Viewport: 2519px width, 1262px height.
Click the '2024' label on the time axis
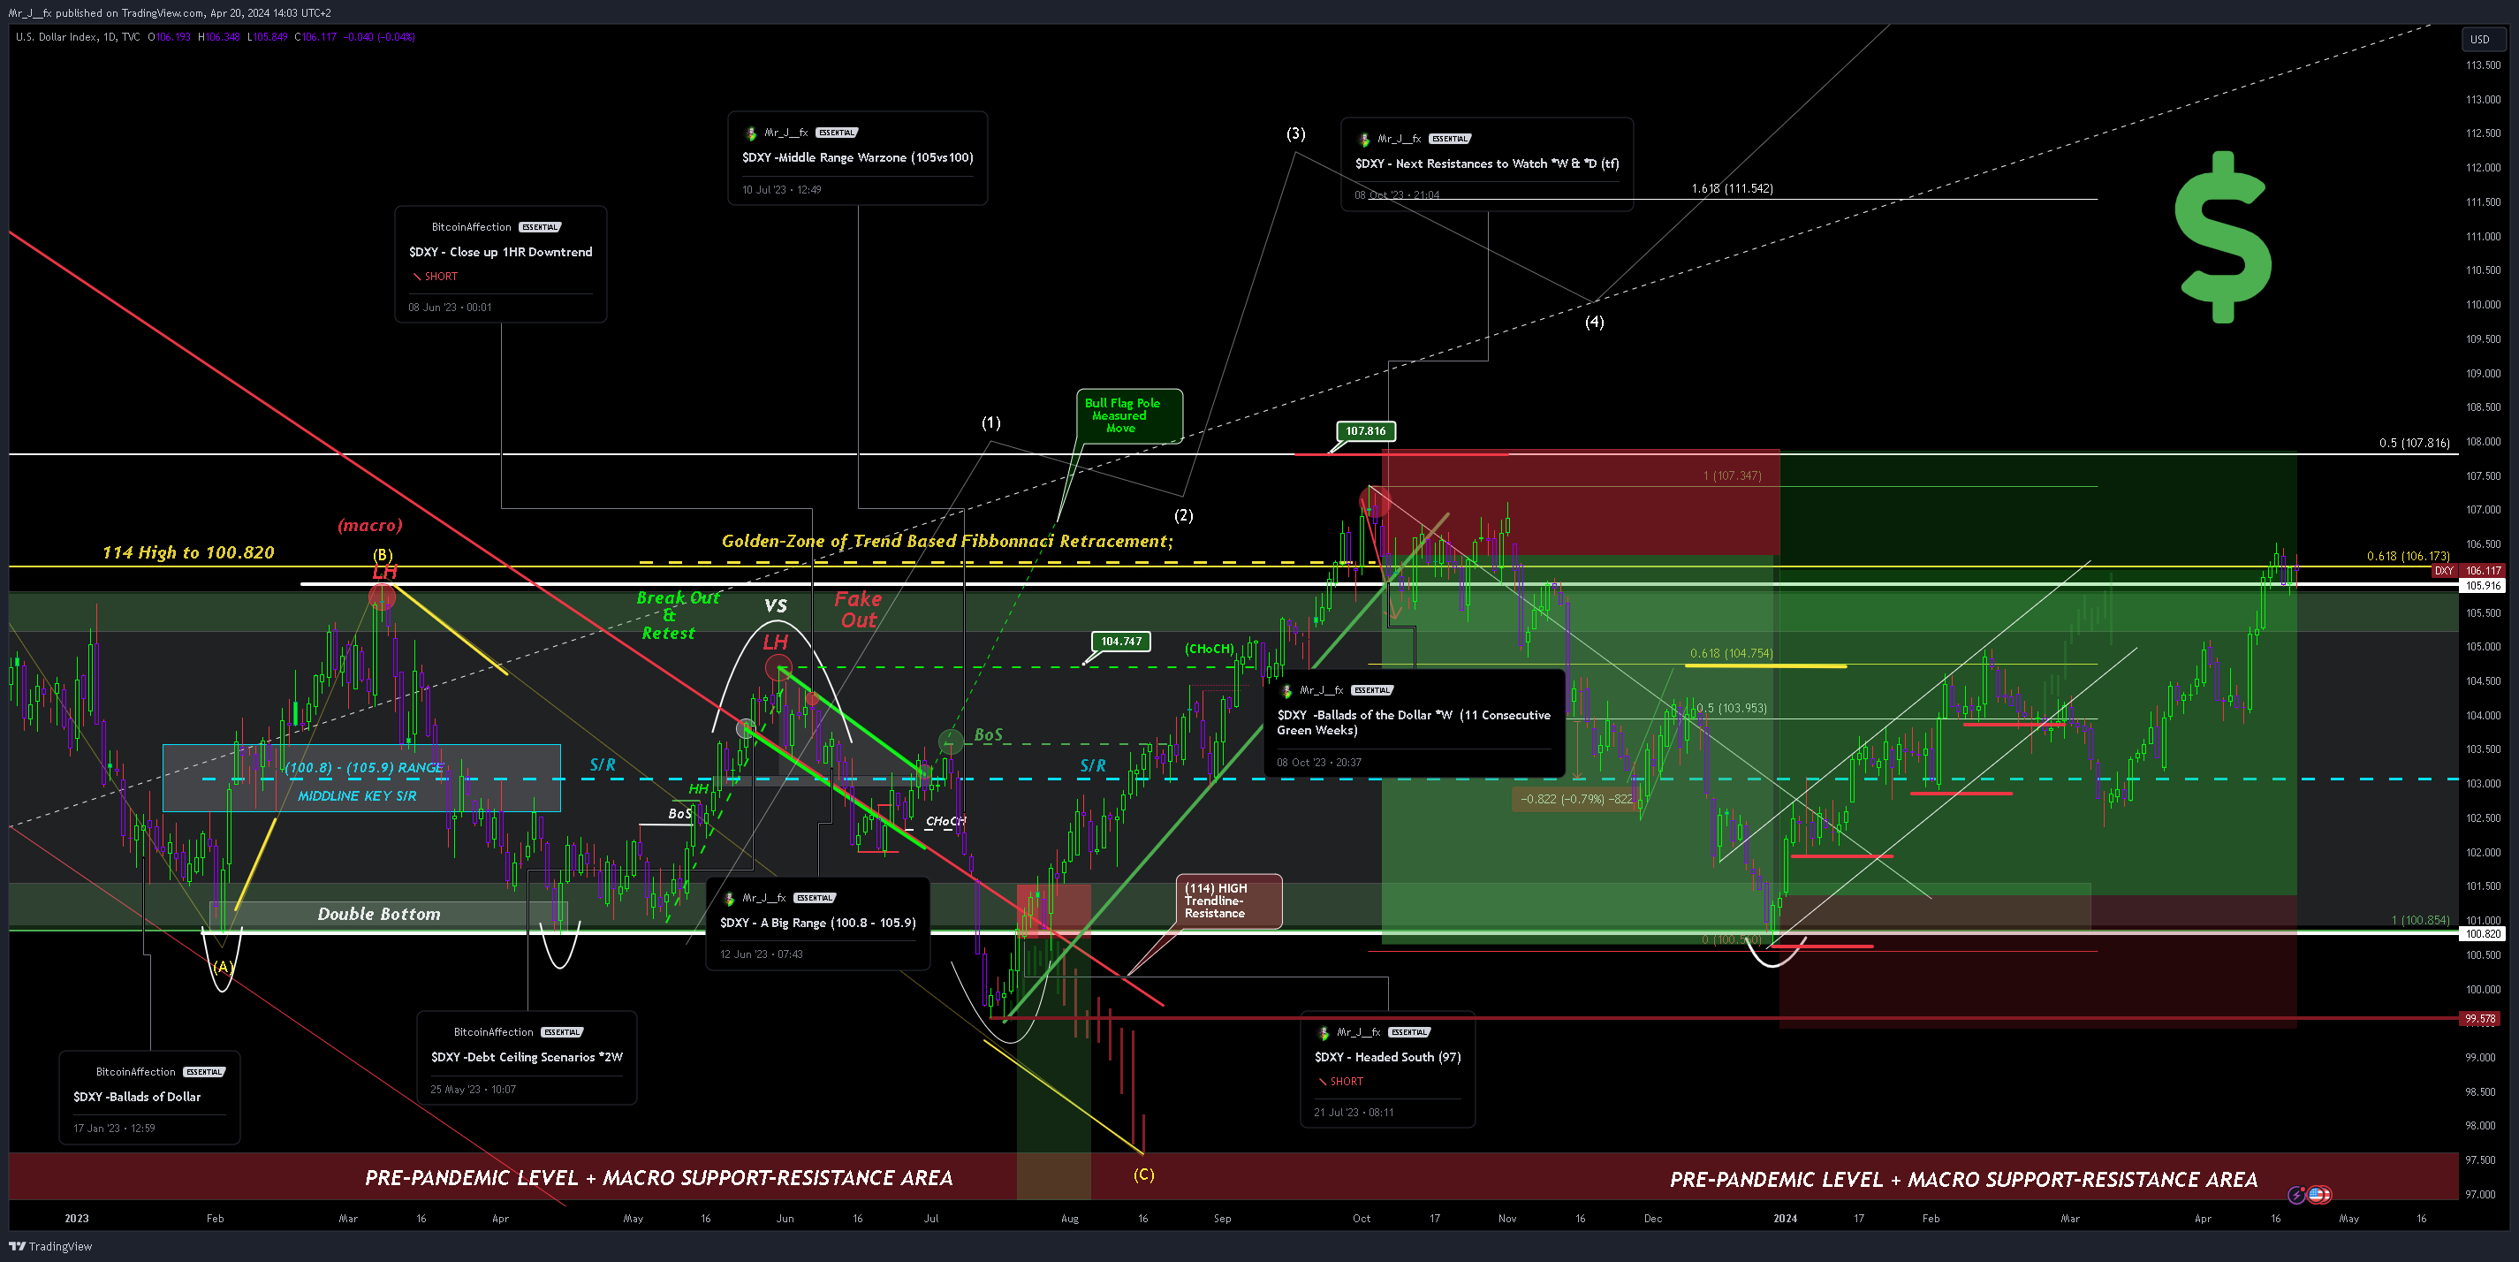[x=1785, y=1219]
